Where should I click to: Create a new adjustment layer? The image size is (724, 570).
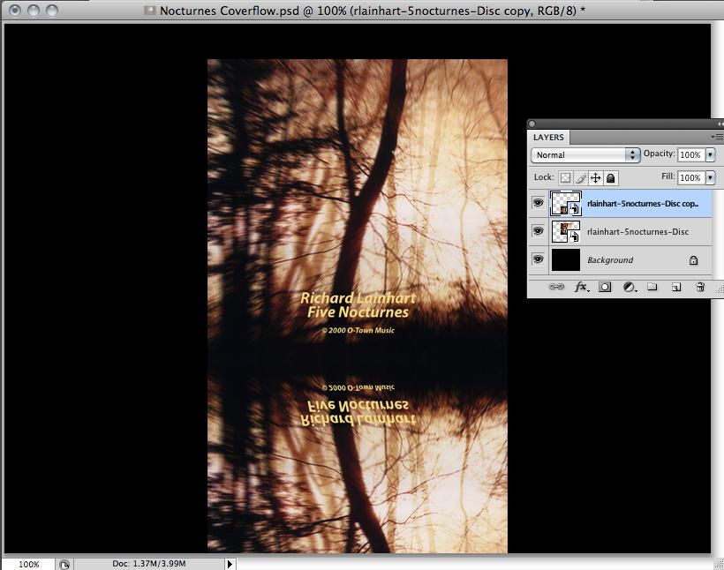pos(629,287)
